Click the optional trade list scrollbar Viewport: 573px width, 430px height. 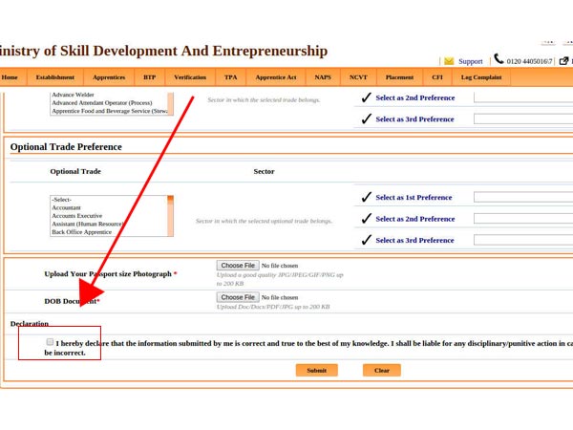[170, 216]
